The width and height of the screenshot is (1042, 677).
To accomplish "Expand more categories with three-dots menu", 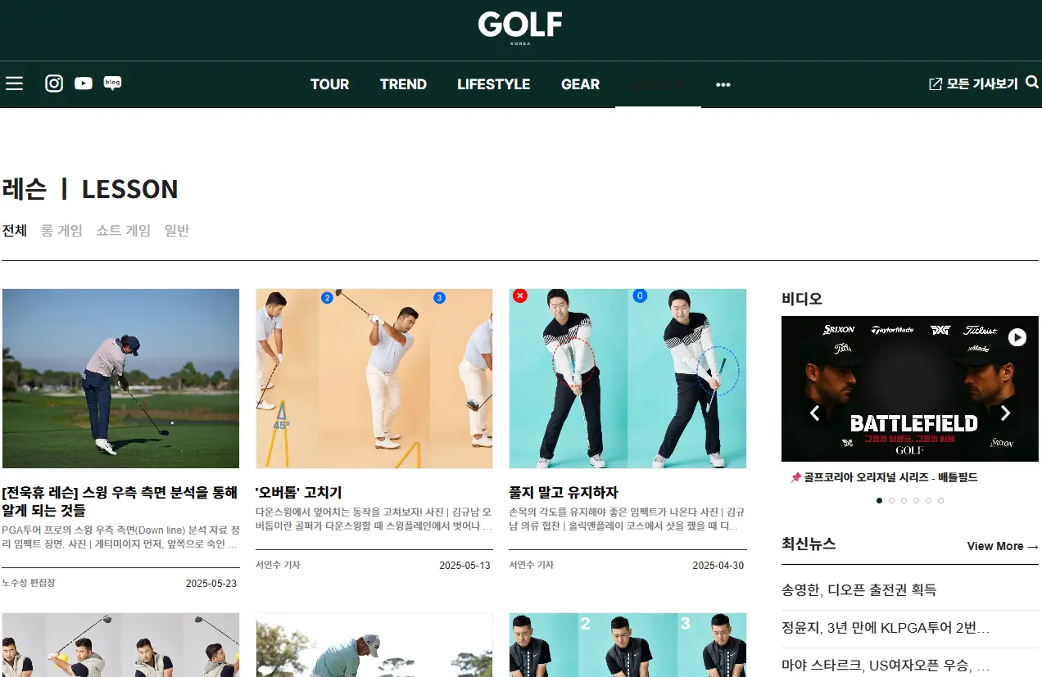I will point(723,84).
